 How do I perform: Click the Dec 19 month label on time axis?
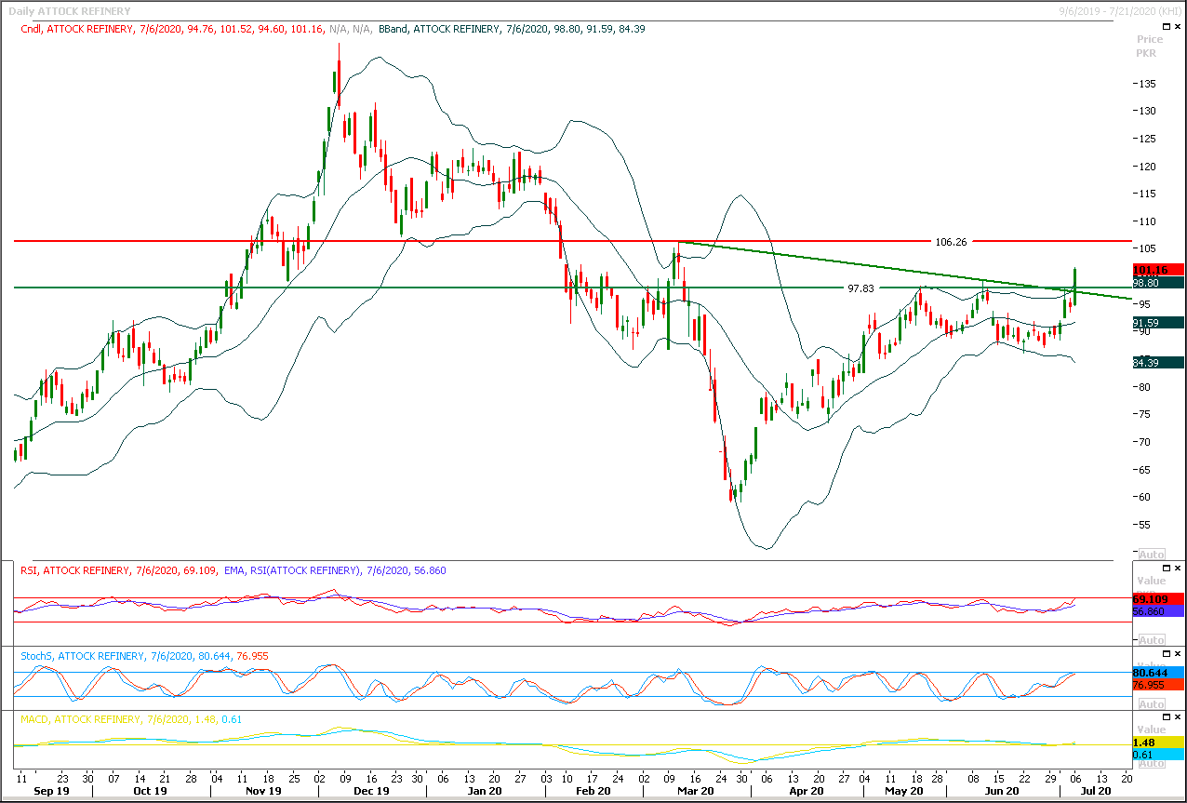tap(371, 791)
